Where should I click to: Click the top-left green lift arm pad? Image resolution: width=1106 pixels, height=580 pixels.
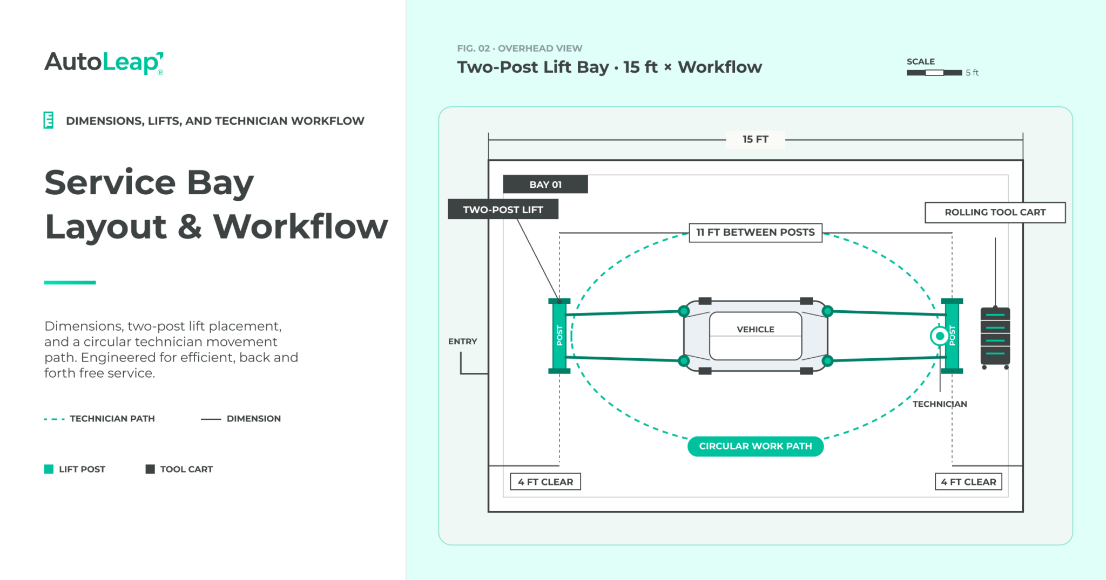(684, 311)
